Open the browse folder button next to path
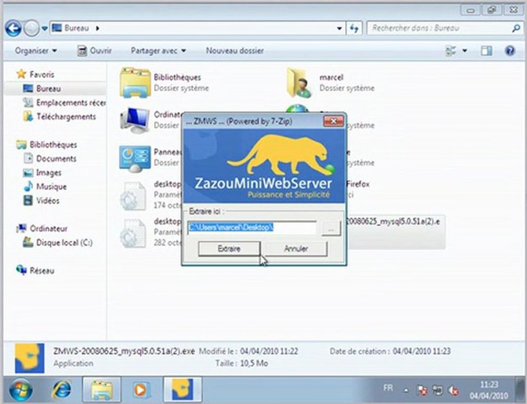 point(331,228)
